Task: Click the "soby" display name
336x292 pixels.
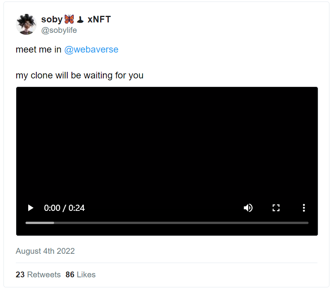Action: [x=52, y=19]
